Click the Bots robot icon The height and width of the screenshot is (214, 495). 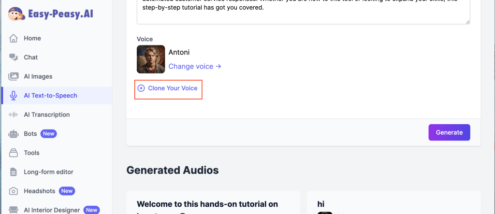[14, 134]
